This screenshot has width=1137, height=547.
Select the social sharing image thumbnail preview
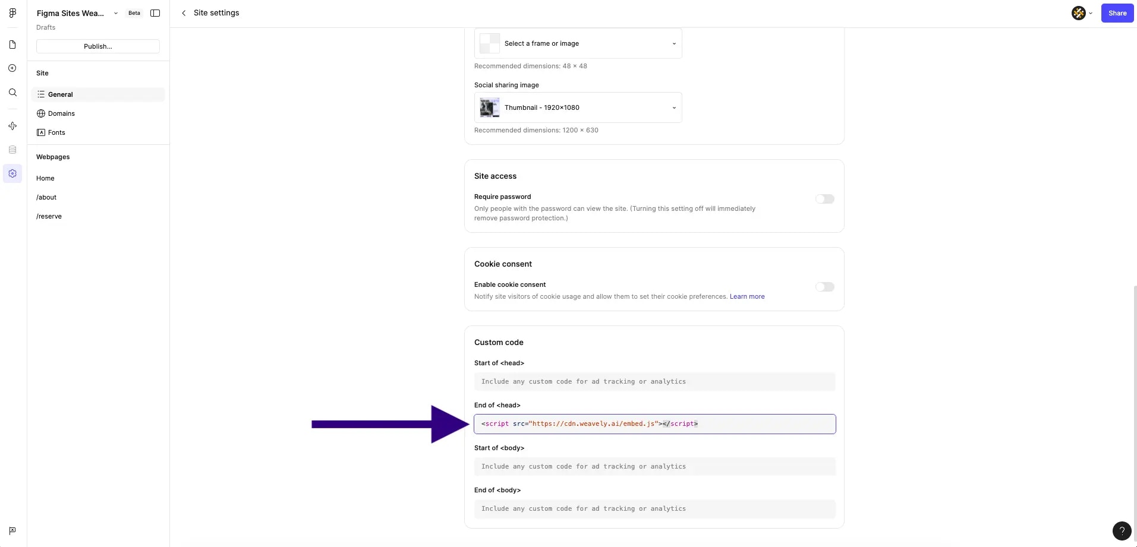[x=489, y=107]
